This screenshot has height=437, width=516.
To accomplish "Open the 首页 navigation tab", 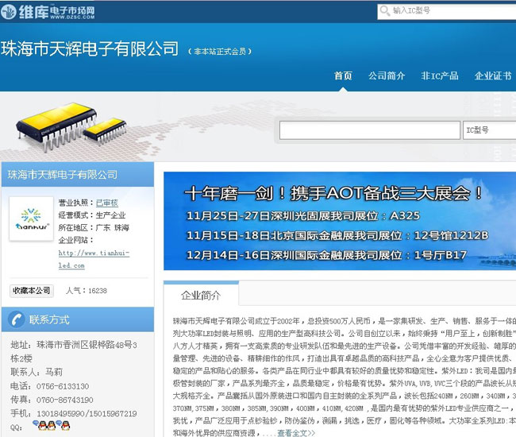I will (343, 76).
